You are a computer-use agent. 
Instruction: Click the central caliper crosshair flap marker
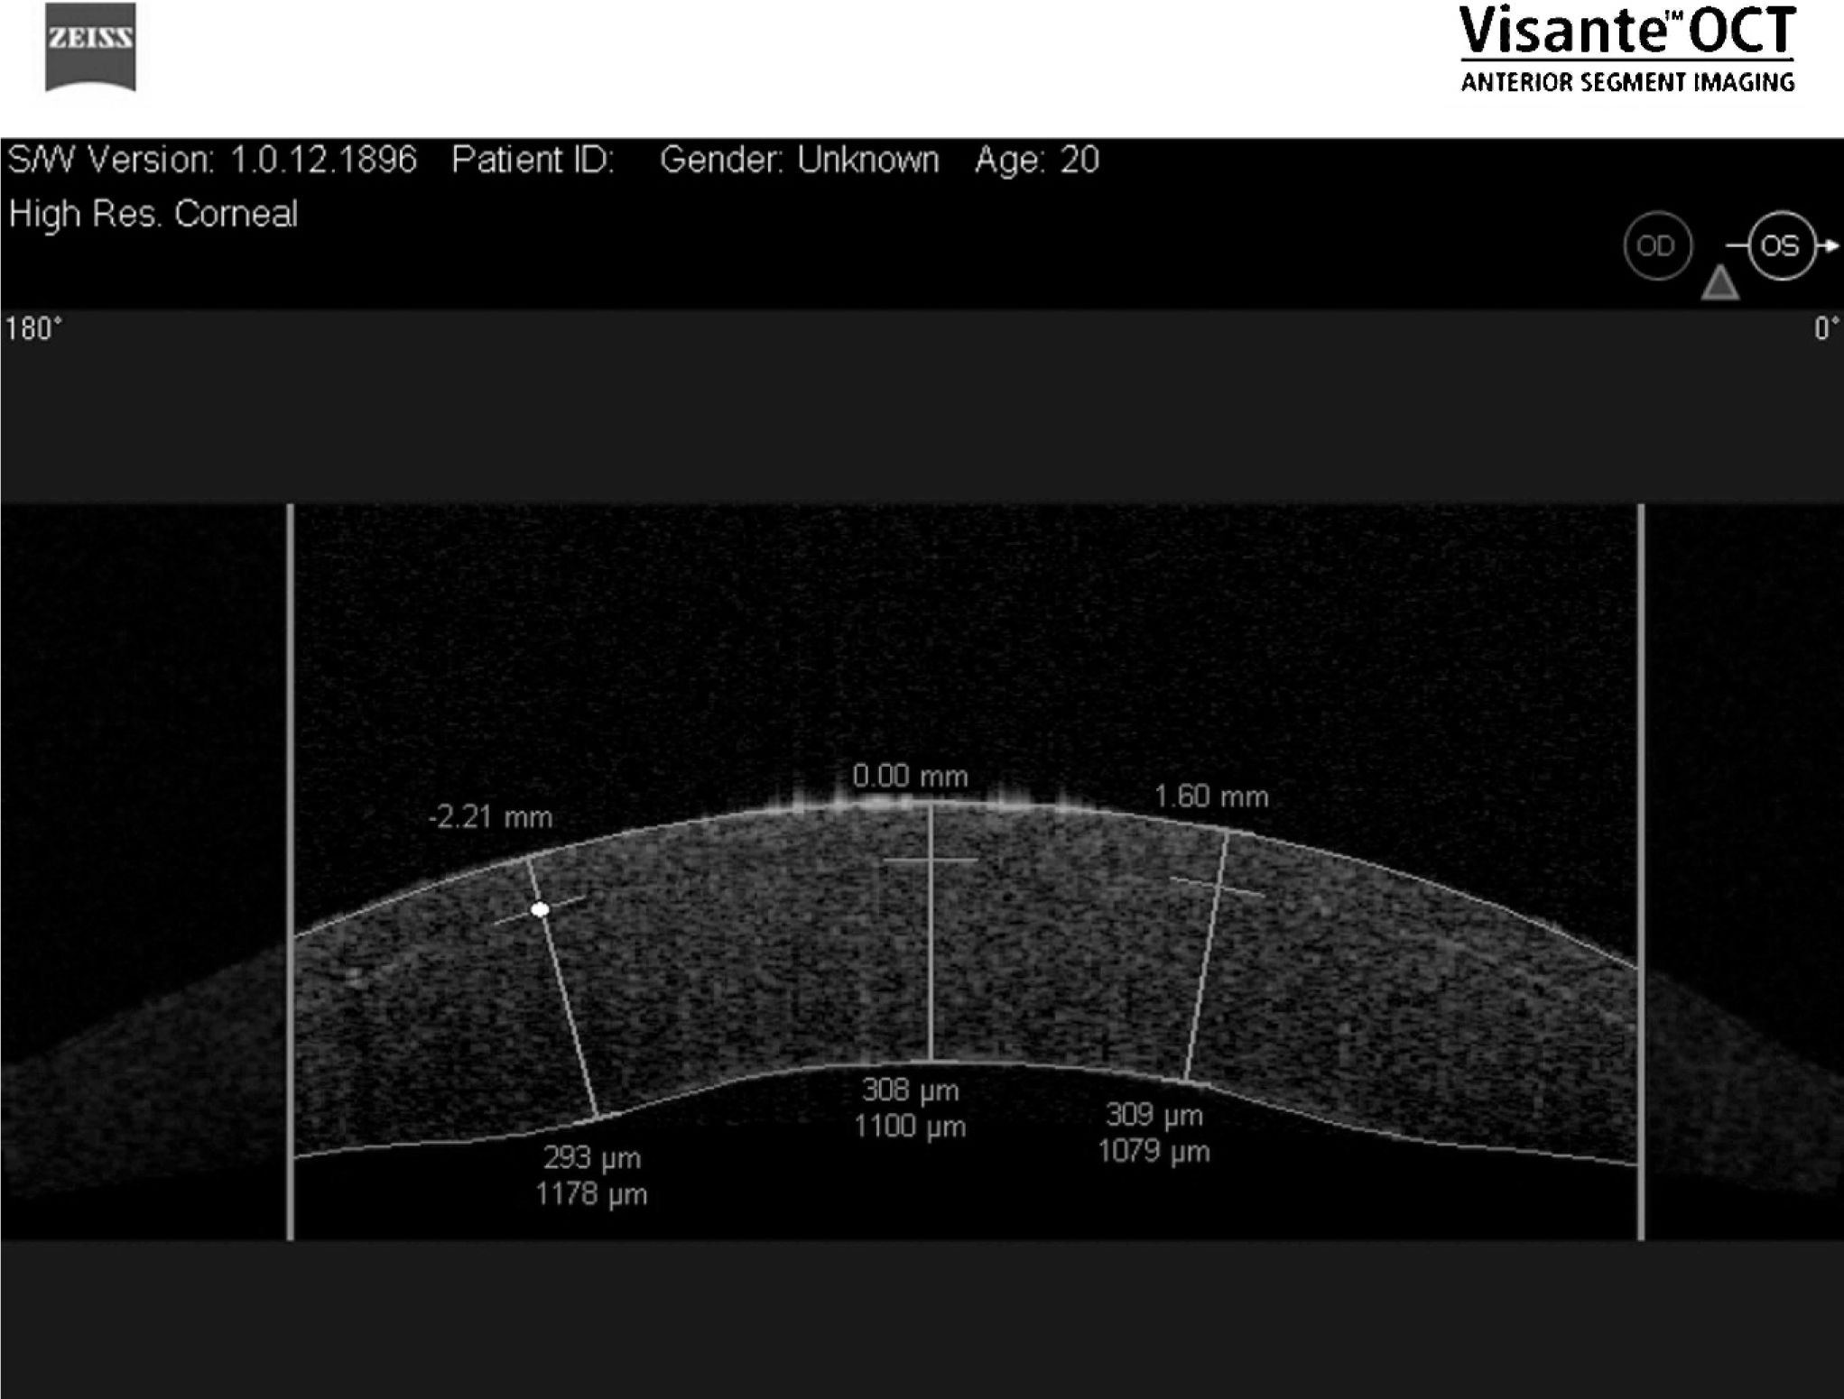931,861
